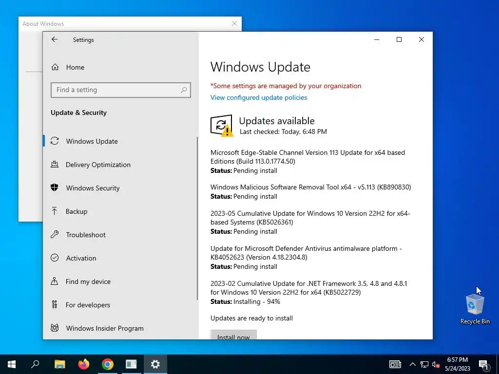Image resolution: width=499 pixels, height=374 pixels.
Task: Click the Troubleshoot wrench icon
Action: click(x=55, y=234)
